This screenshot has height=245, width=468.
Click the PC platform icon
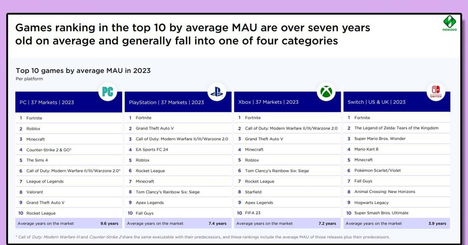tap(108, 92)
